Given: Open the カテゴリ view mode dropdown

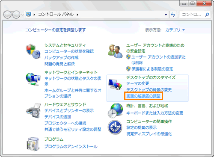Looking at the screenshot, I should [175, 30].
